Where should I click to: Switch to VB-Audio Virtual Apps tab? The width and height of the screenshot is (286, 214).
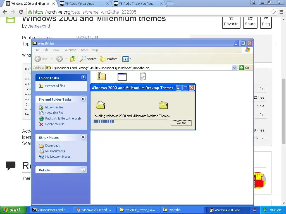coord(84,4)
